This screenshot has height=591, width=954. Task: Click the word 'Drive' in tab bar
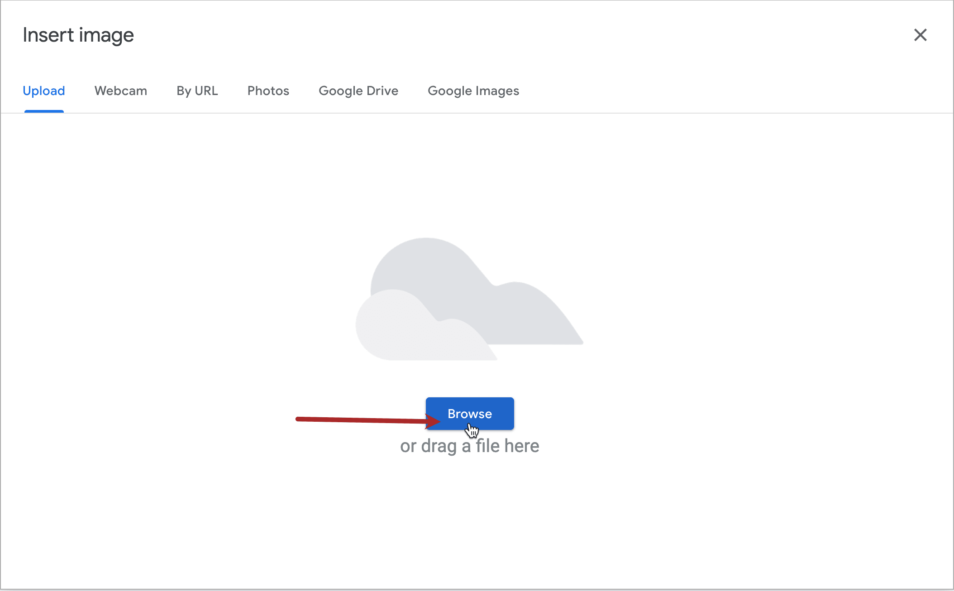tap(382, 91)
